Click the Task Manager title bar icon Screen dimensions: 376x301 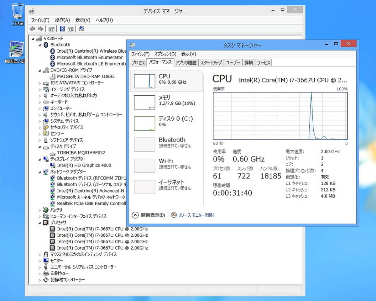tap(133, 45)
